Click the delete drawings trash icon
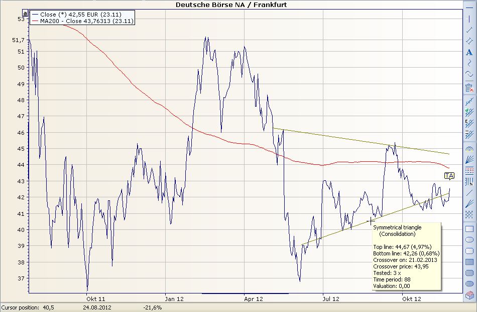 coord(469,88)
